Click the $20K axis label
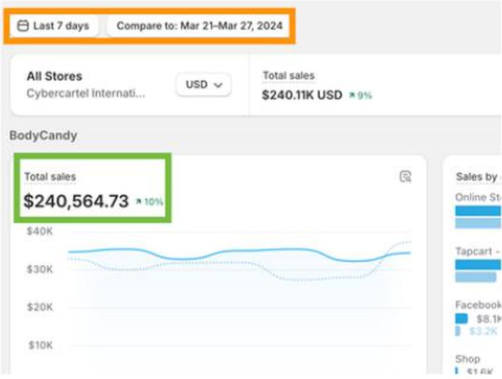502x379 pixels. click(x=40, y=307)
